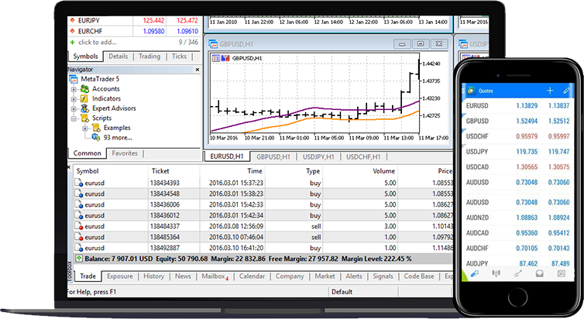Open Depth of Market icon on GBPUSD chart
Viewport: 584px width, 319px height.
[x=225, y=58]
